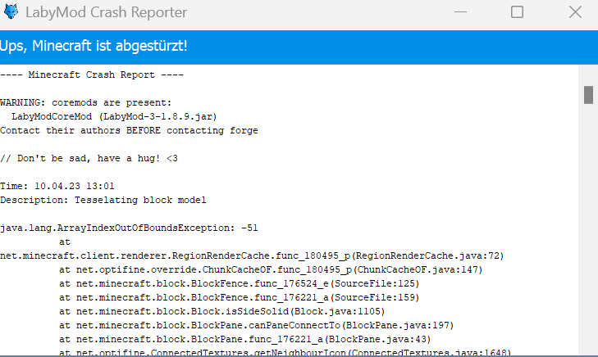Maximize the Crash Reporter window
This screenshot has width=598, height=357.
[x=517, y=12]
